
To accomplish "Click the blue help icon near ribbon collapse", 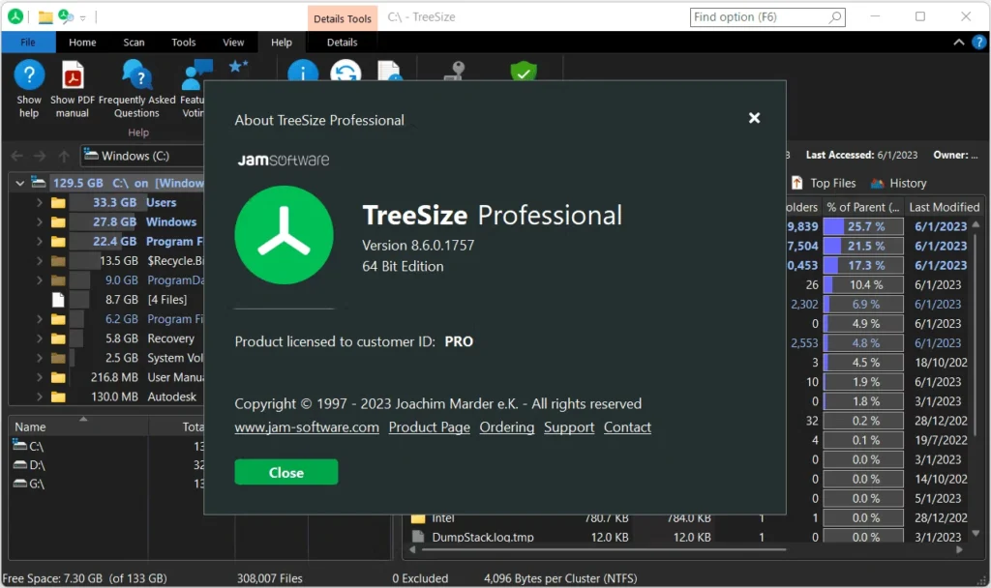I will (x=978, y=43).
